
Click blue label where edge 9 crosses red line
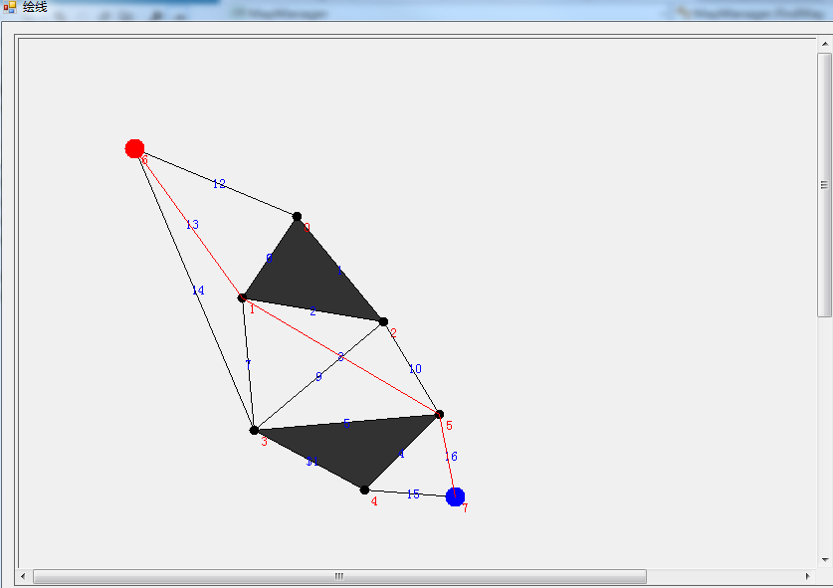pos(341,357)
